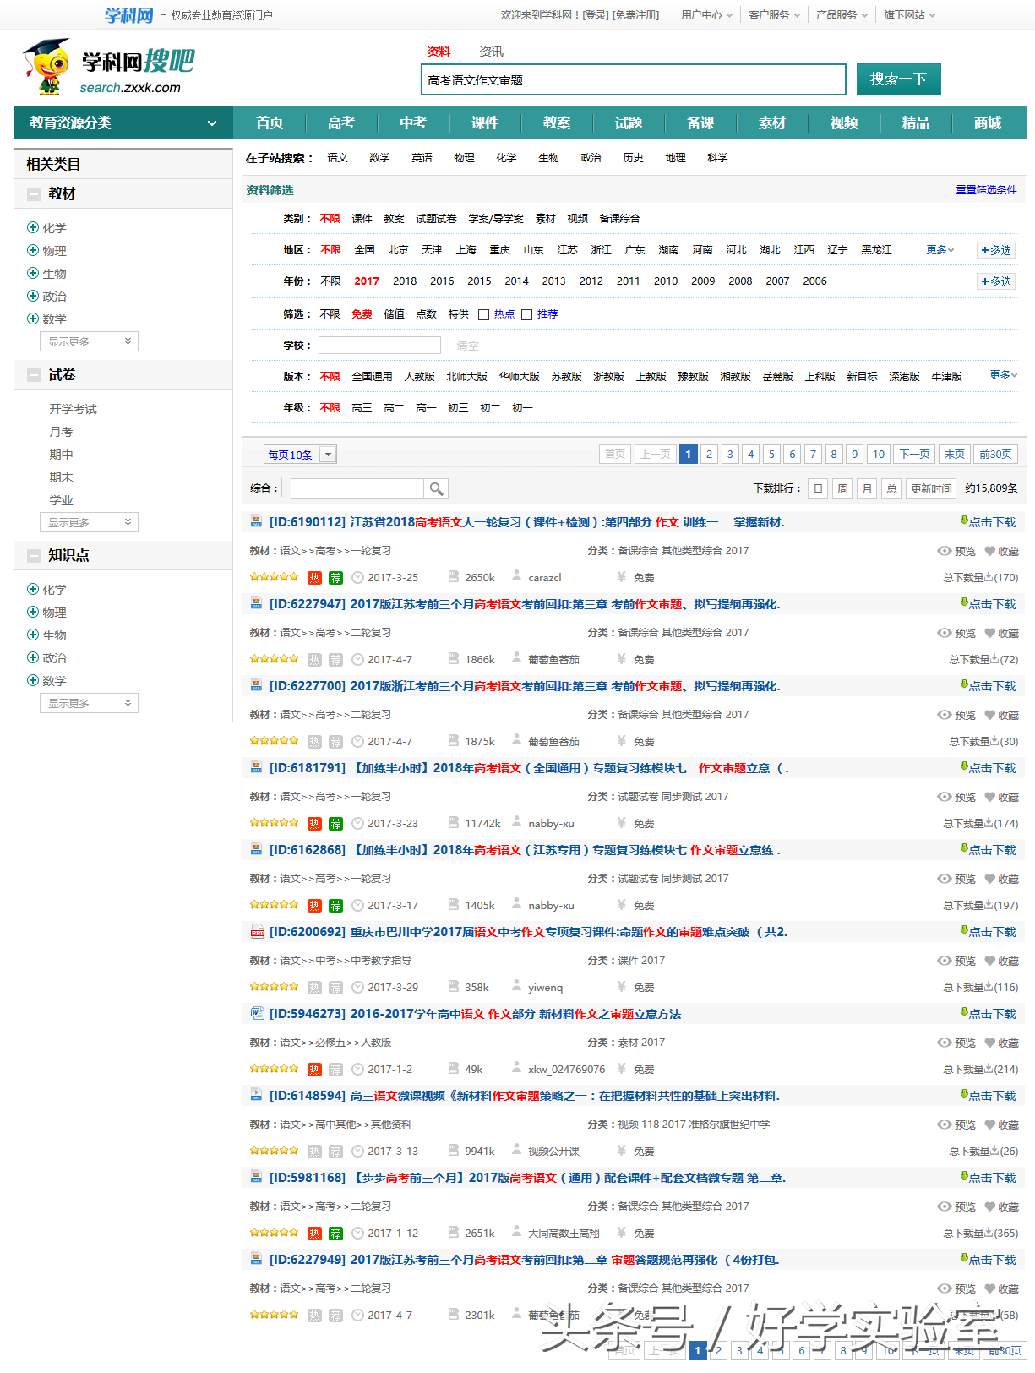Expand 化学 under the 教材 section

tap(33, 227)
